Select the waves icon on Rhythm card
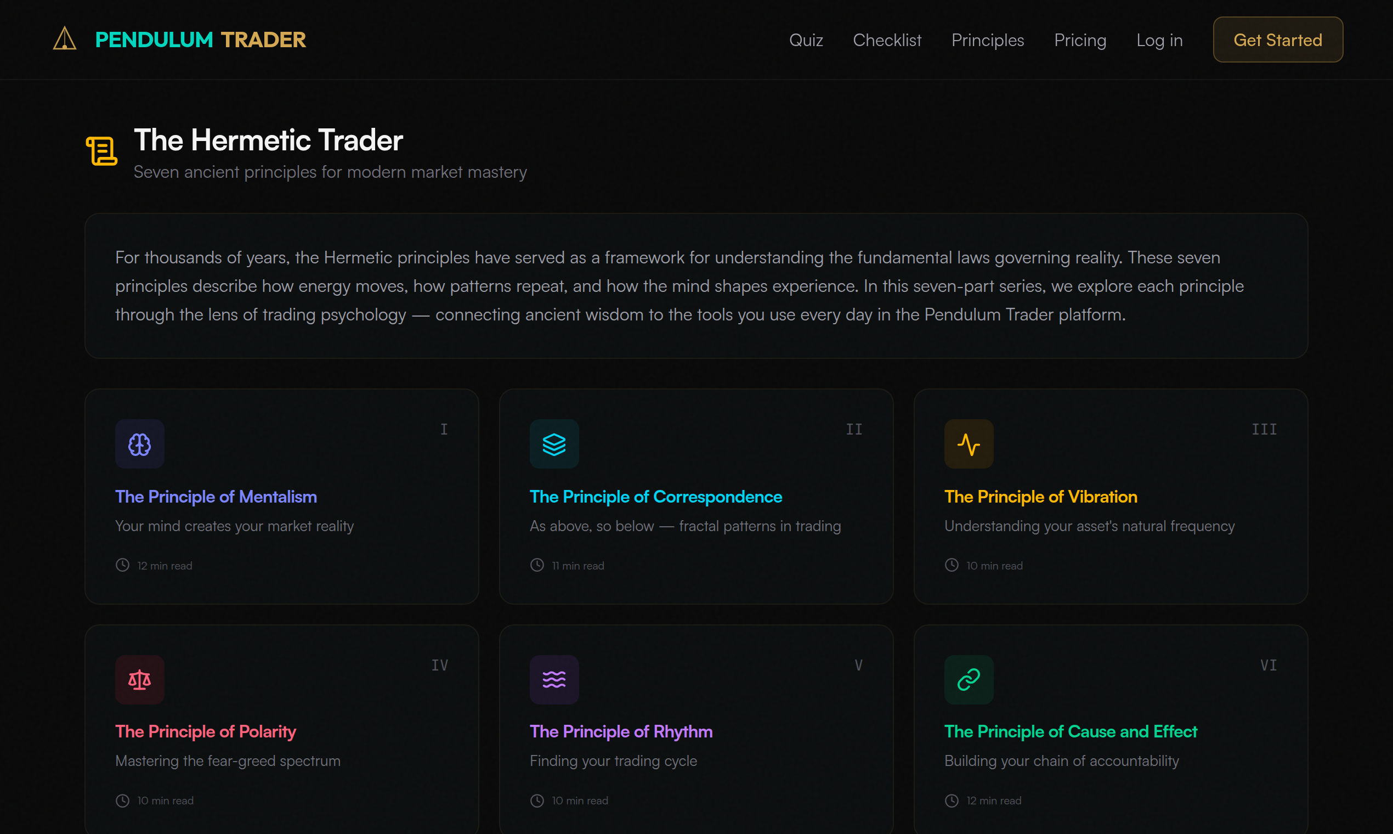 pos(554,679)
